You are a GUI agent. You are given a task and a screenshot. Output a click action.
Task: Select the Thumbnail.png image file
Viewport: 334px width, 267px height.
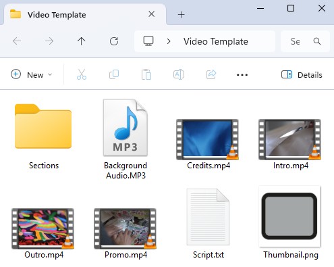click(289, 216)
